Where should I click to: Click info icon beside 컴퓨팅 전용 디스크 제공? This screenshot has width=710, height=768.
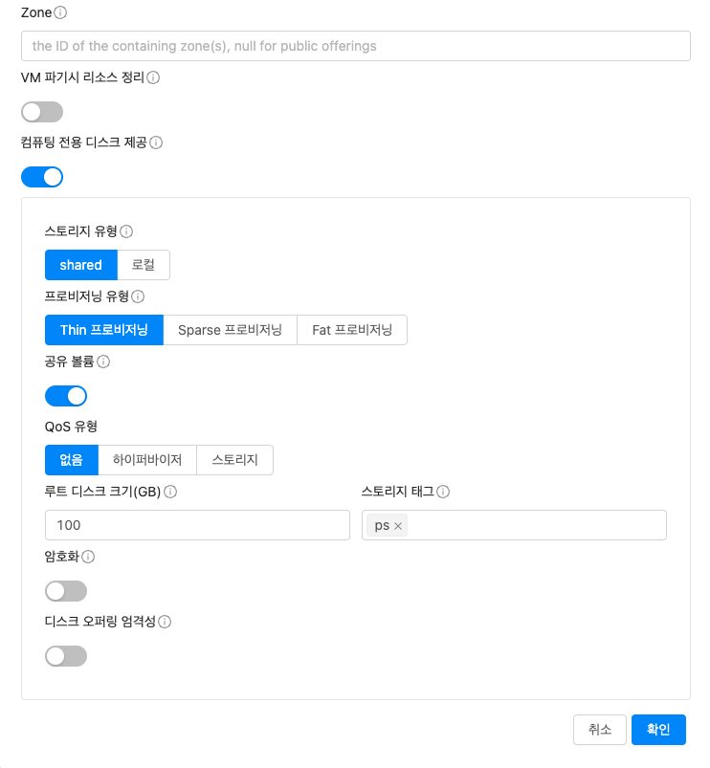tap(156, 143)
